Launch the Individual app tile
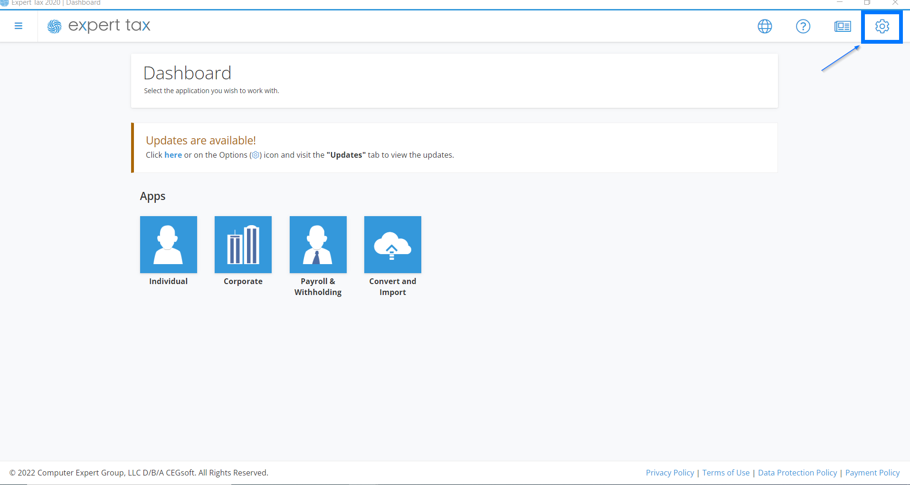910x485 pixels. tap(169, 245)
